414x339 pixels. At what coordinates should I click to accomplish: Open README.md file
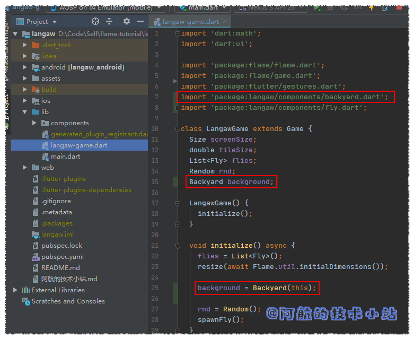coord(60,268)
